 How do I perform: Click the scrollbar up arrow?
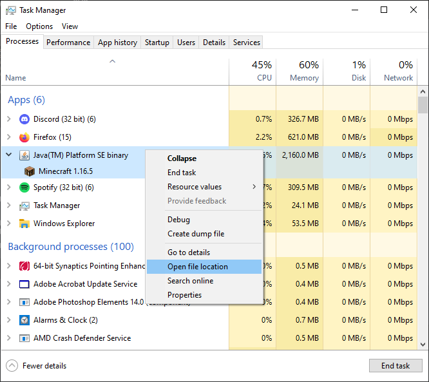[x=423, y=91]
